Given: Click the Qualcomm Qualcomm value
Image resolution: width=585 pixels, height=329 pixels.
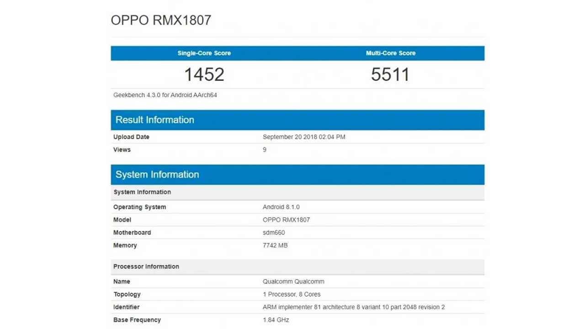Looking at the screenshot, I should 293,281.
